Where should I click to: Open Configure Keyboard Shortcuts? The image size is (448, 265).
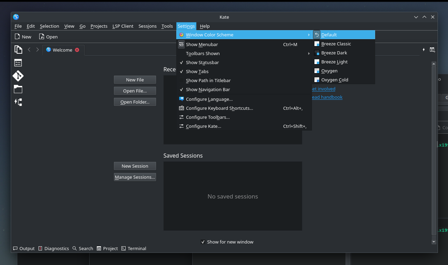(x=244, y=108)
